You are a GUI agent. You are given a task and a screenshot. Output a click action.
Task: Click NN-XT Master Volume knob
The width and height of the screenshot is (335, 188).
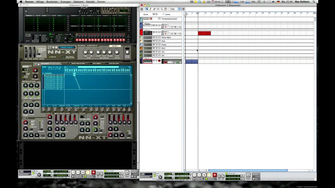[127, 52]
